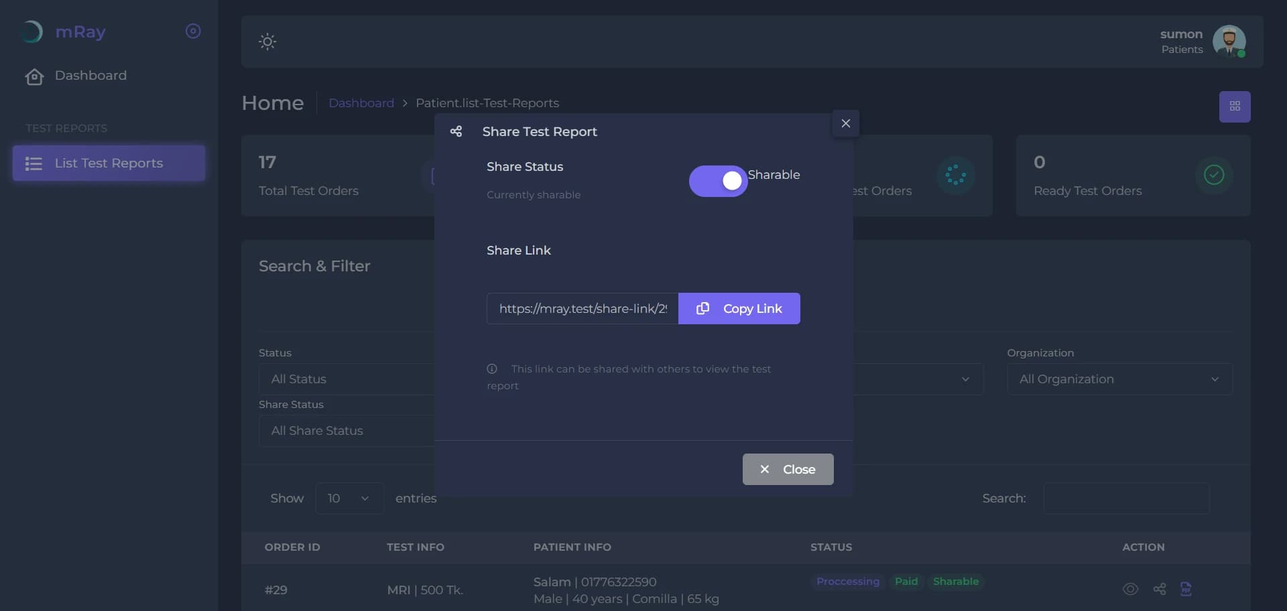Screen dimensions: 1287x611
Task: Open the All Organization dropdown
Action: click(1119, 379)
